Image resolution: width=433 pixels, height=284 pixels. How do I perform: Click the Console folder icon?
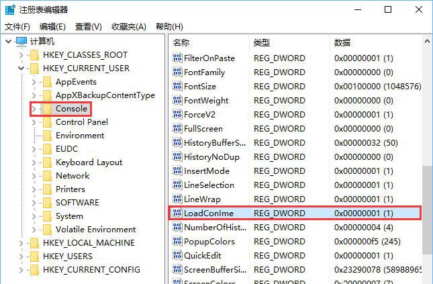coord(46,109)
